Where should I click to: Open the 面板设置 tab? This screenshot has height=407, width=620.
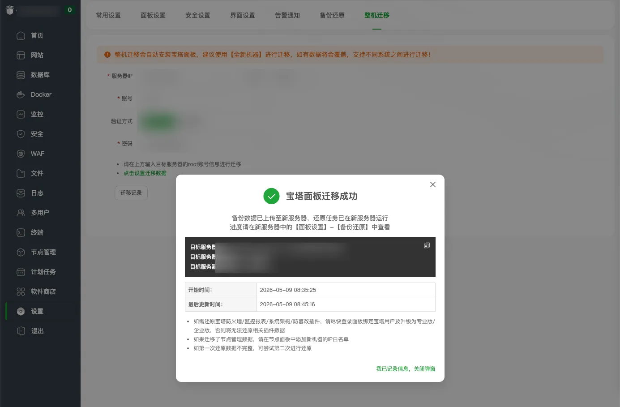[x=153, y=15]
